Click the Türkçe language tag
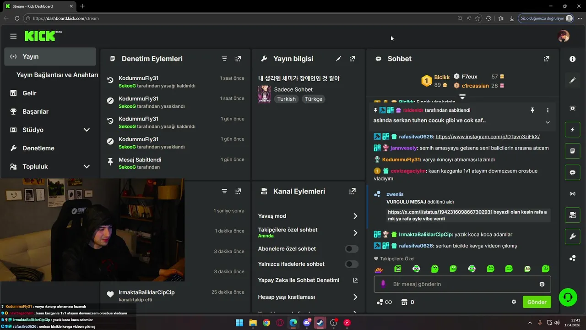This screenshot has height=330, width=586. click(x=314, y=99)
